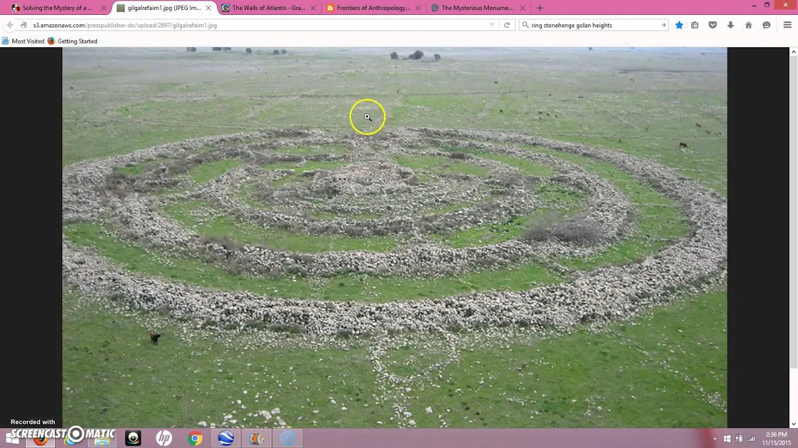Viewport: 798px width, 448px height.
Task: Show hidden system tray icons
Action: (x=715, y=439)
